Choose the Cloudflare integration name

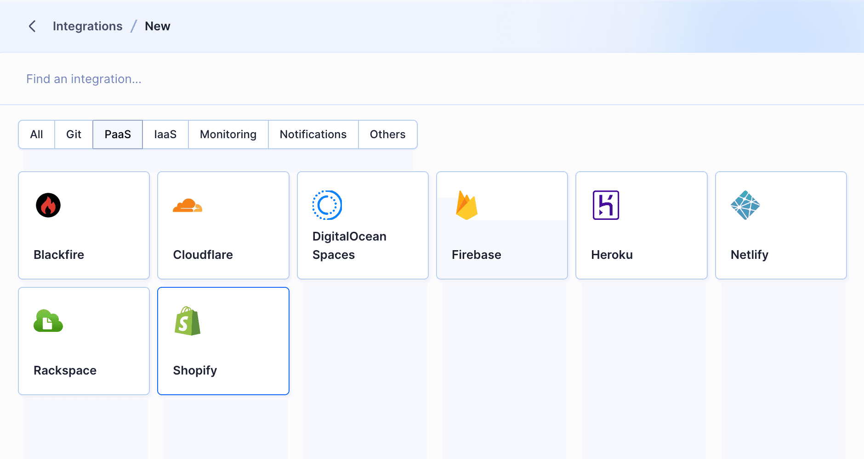203,255
